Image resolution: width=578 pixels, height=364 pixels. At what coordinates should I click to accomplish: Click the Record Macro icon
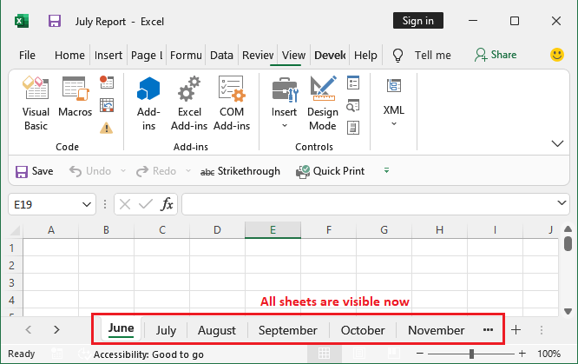click(x=107, y=82)
